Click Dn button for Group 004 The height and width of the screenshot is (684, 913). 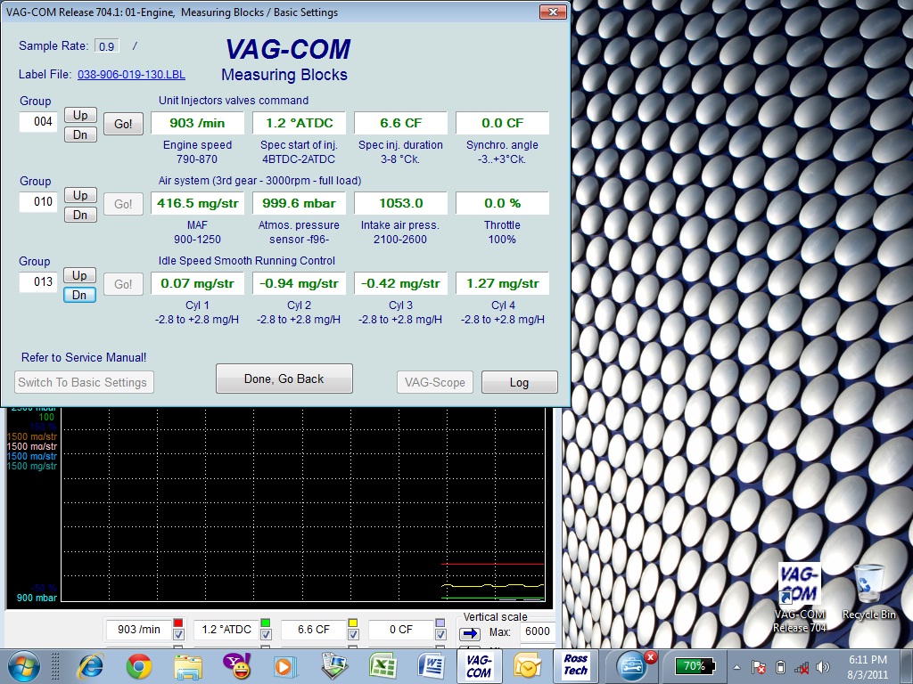pos(80,135)
